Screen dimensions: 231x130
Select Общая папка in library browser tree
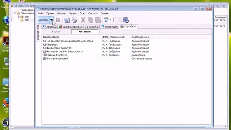(27, 13)
